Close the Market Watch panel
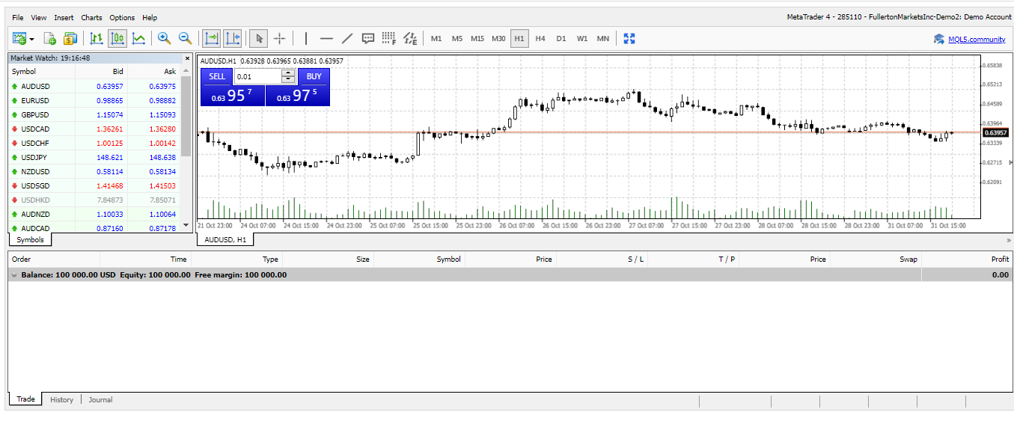1014x424 pixels. point(187,58)
